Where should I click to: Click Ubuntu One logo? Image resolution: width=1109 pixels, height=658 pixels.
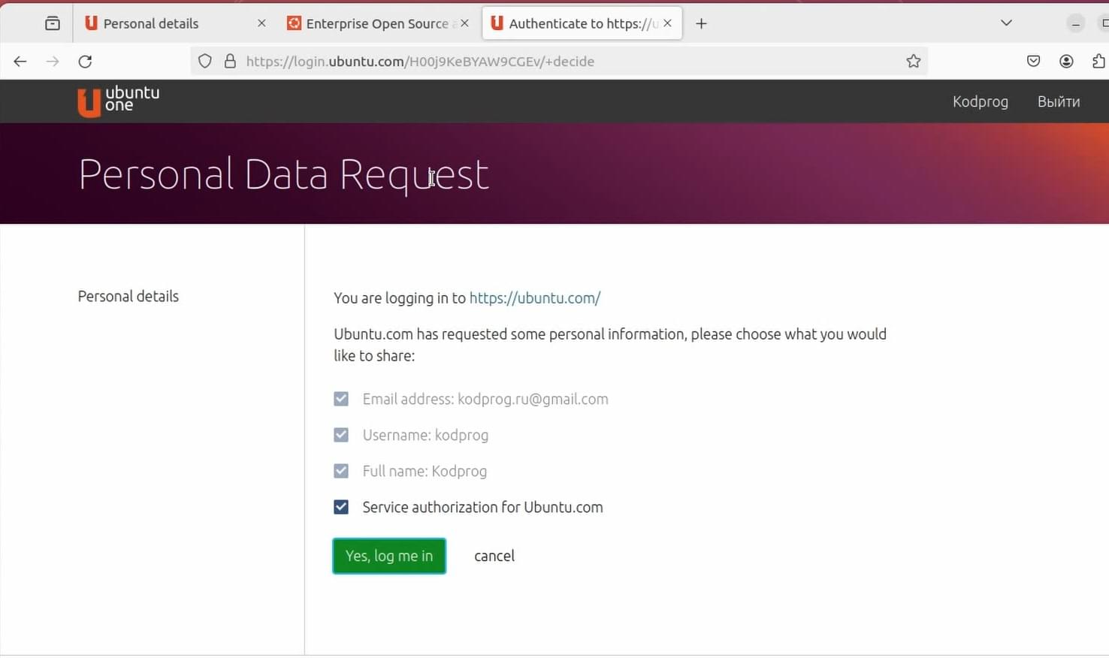click(119, 101)
